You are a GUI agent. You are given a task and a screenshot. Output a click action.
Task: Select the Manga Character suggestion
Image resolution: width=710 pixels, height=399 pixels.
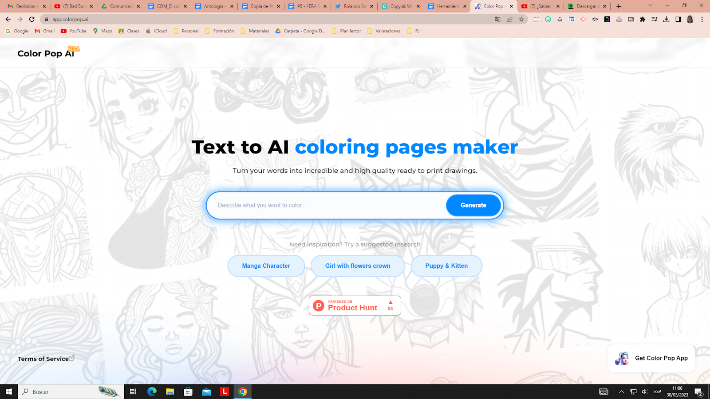tap(266, 266)
